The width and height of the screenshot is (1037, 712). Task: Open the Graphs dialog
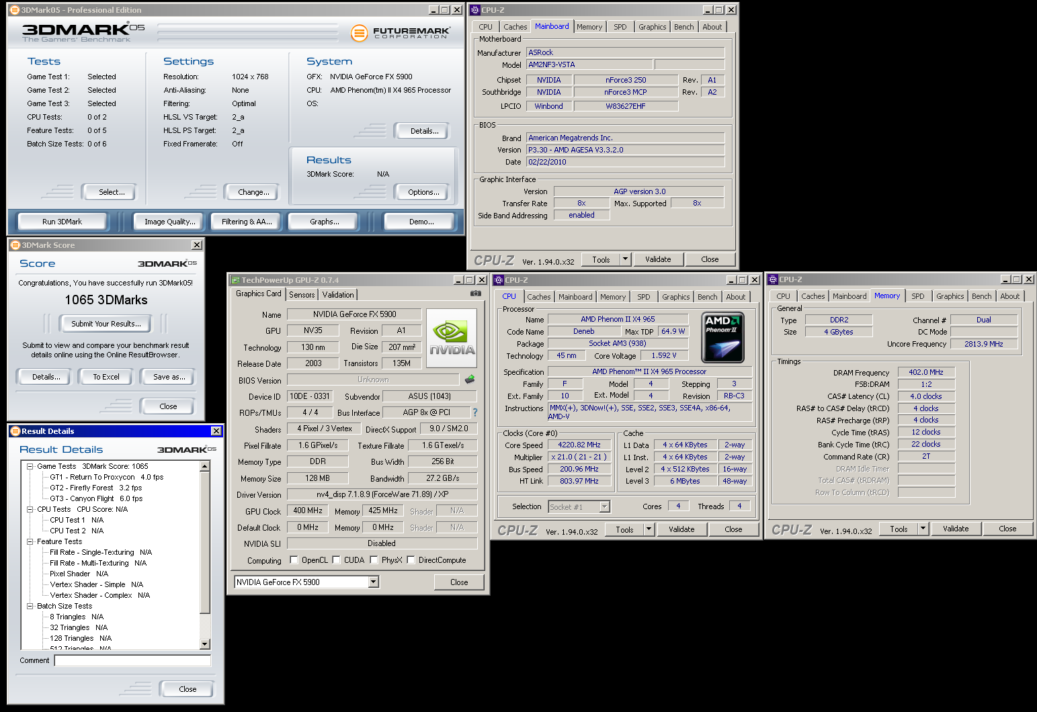point(325,222)
